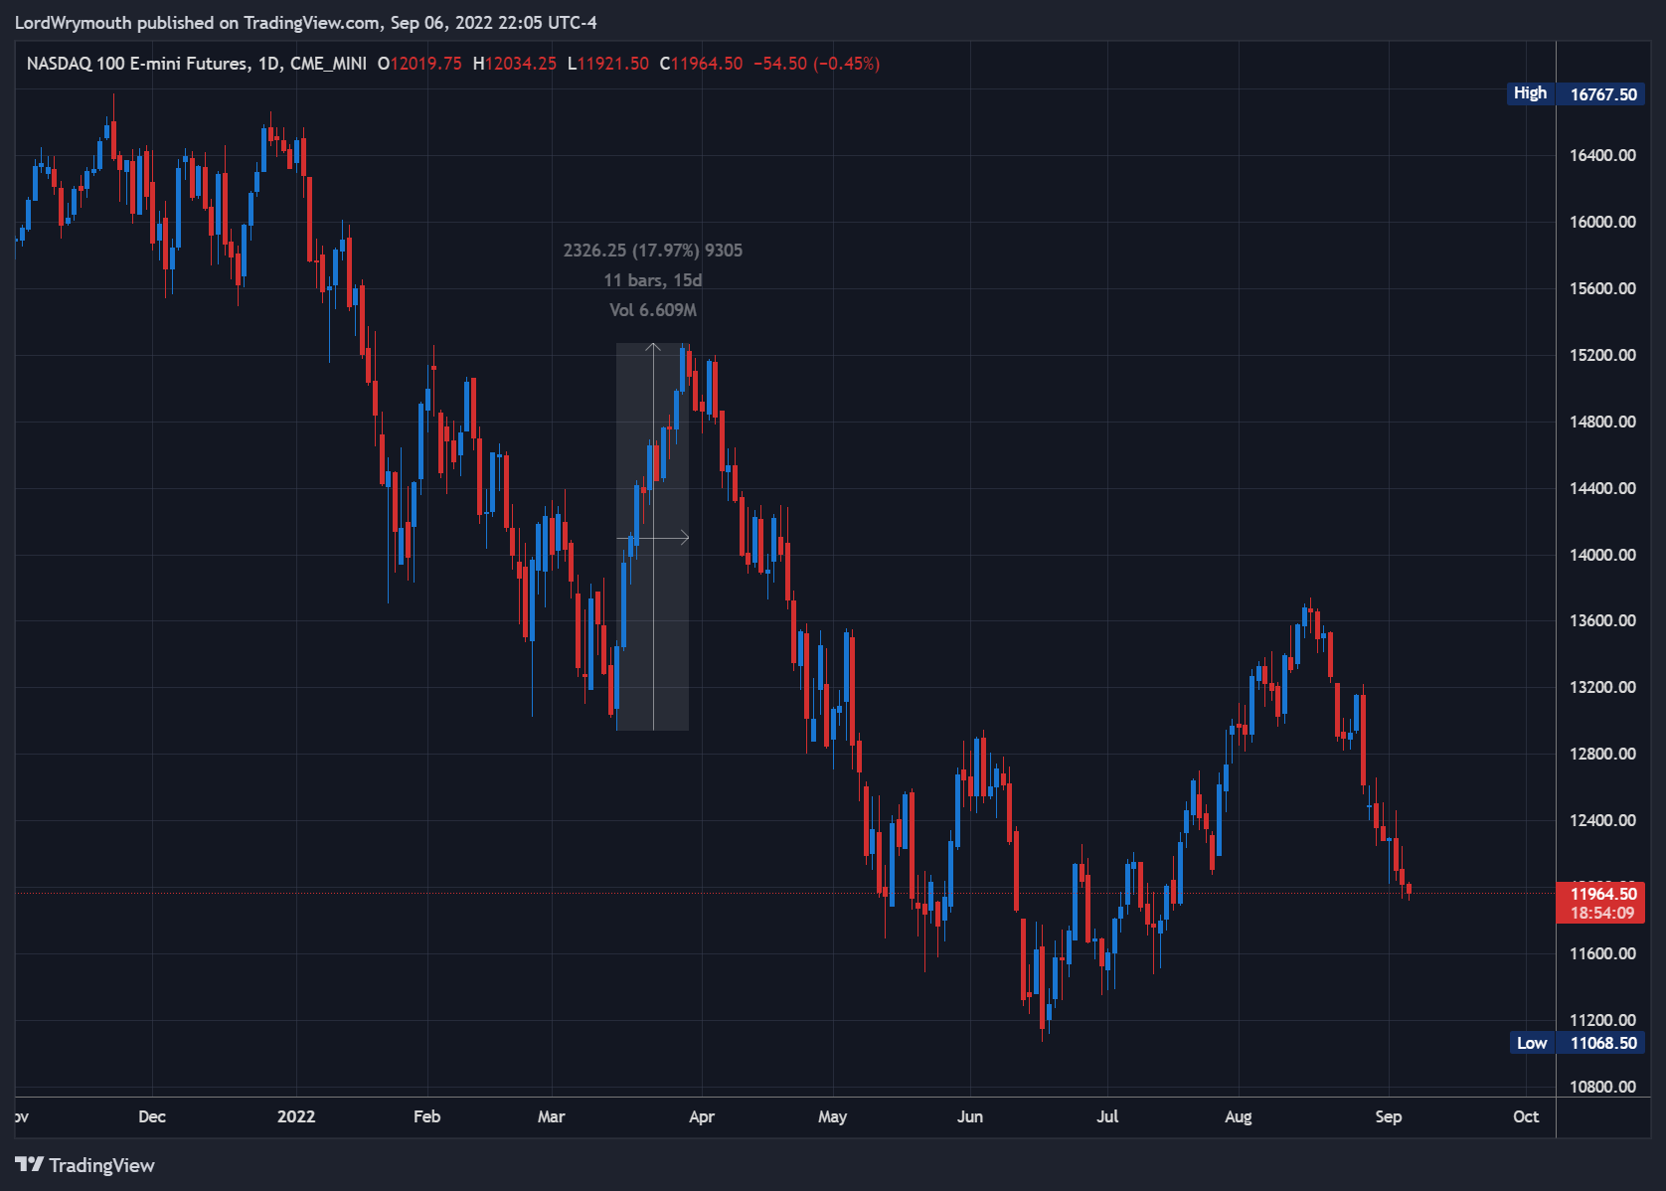Click the 12800.00 price axis label

(x=1602, y=754)
